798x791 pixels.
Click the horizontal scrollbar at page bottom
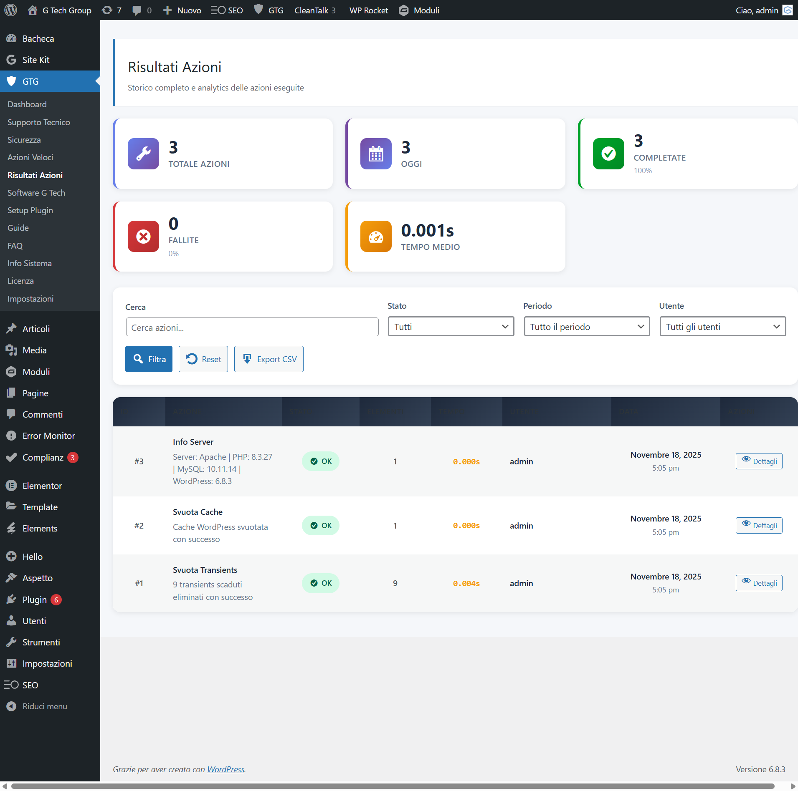[x=393, y=786]
